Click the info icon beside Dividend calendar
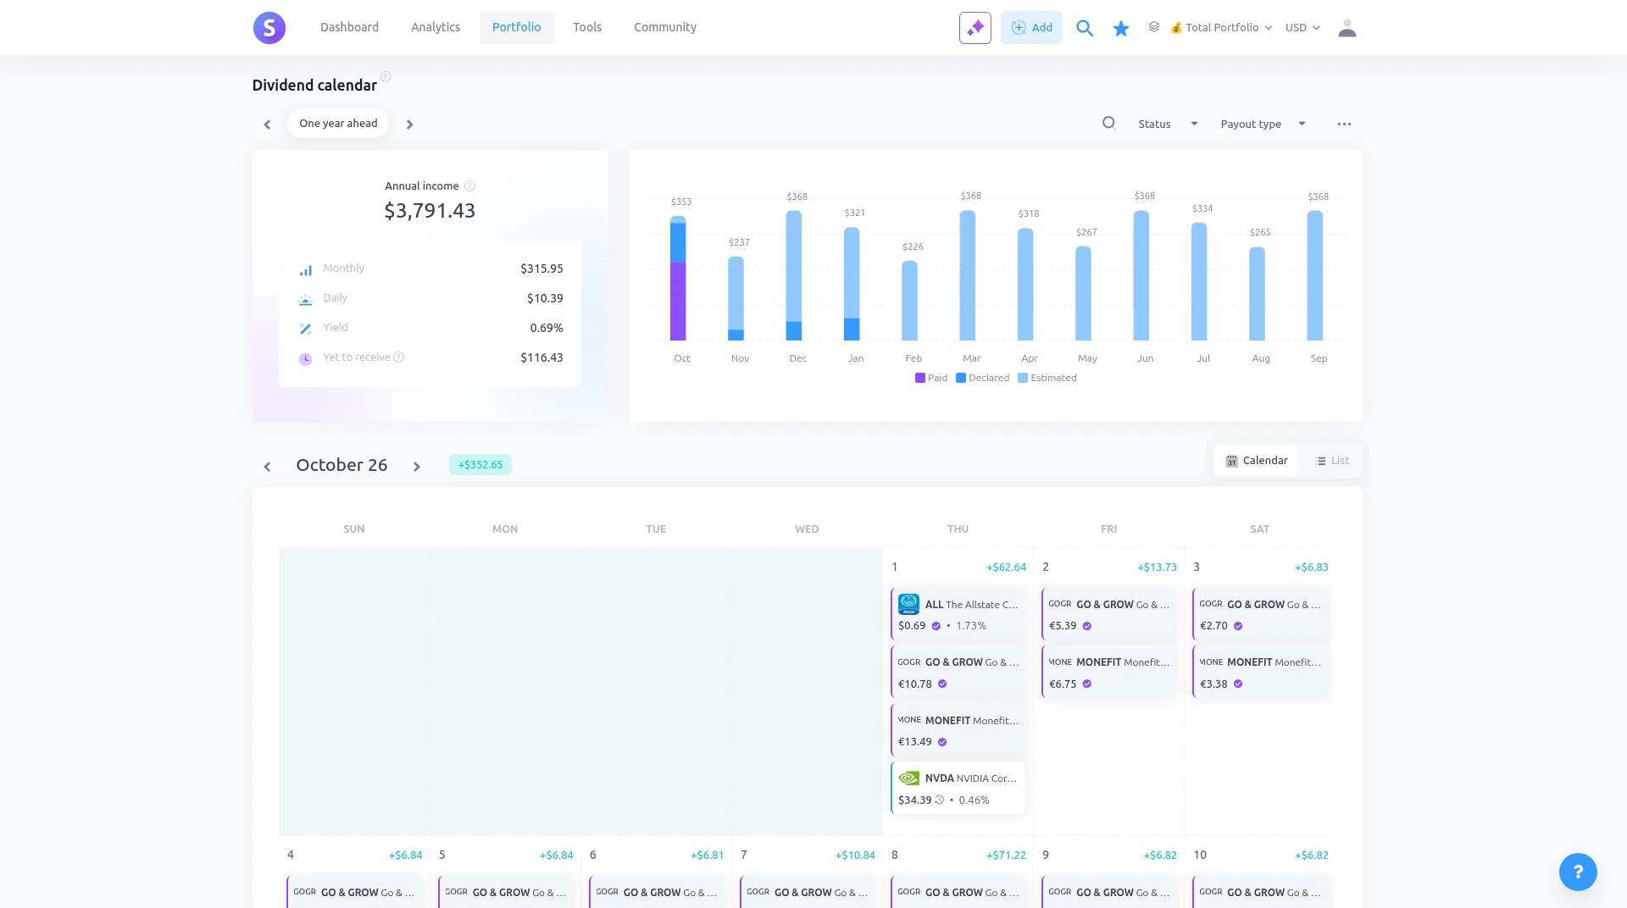 coord(386,77)
